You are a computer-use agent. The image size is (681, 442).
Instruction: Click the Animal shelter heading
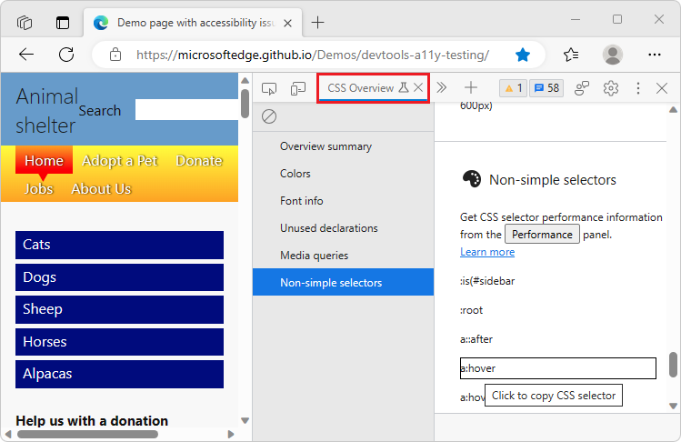click(46, 111)
